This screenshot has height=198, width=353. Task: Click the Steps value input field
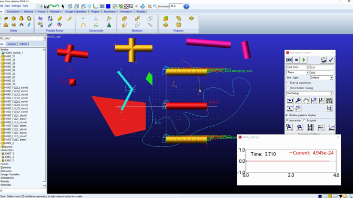(322, 72)
